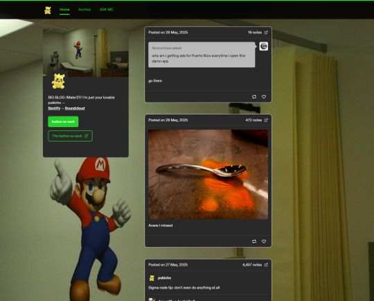The height and width of the screenshot is (301, 374).
Task: Click the outlined 'This button no work' button
Action: [x=70, y=136]
